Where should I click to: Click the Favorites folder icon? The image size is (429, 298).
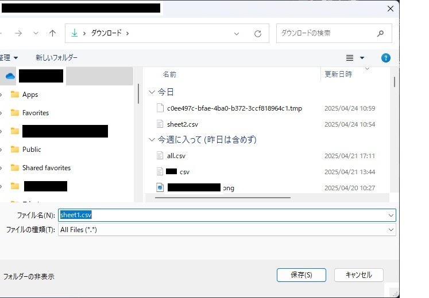14,113
